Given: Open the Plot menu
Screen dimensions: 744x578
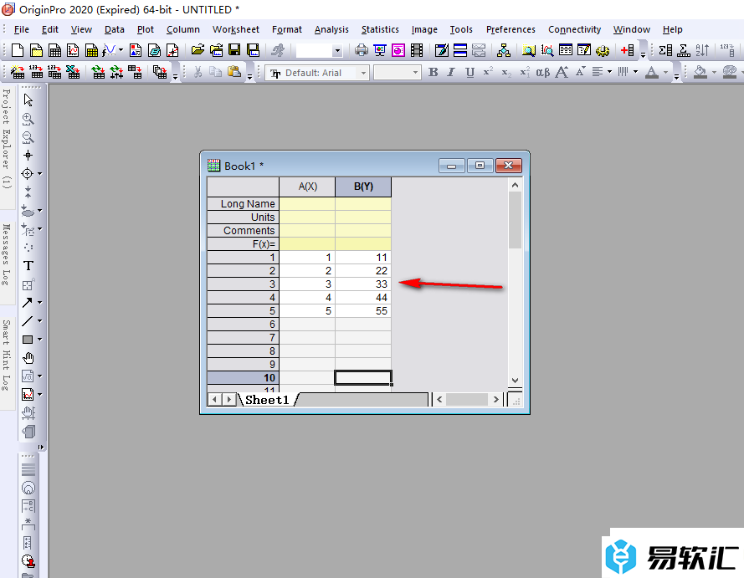Looking at the screenshot, I should tap(146, 29).
